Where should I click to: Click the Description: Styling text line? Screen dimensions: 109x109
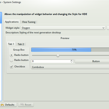(x=33, y=33)
